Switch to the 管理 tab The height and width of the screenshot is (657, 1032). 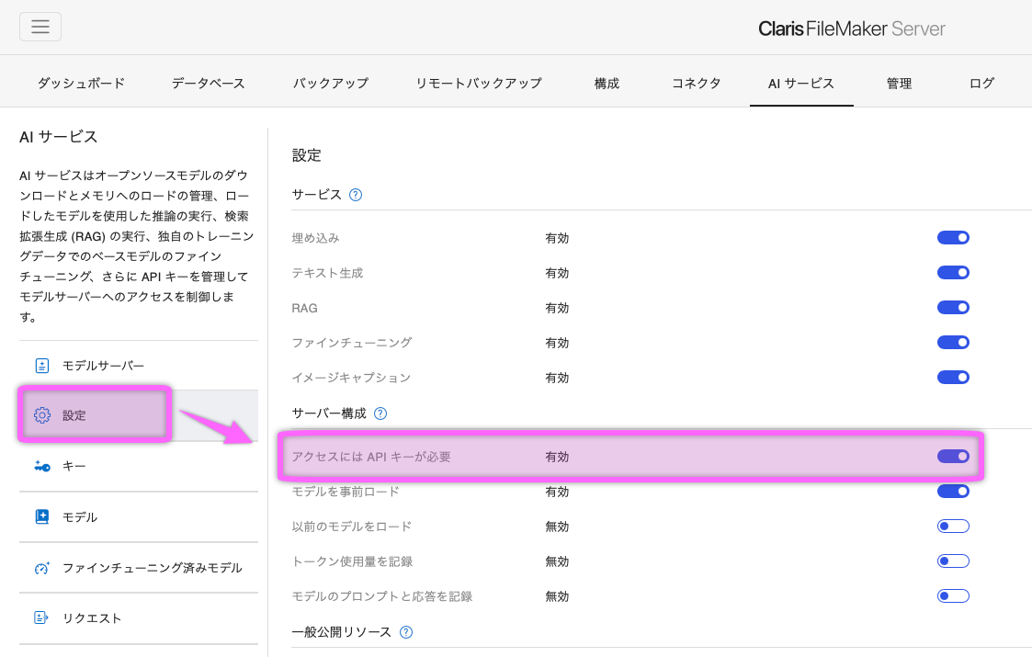[x=899, y=84]
